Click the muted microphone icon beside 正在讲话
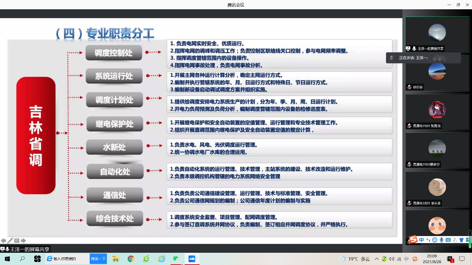This screenshot has height=265, width=472. (x=392, y=58)
